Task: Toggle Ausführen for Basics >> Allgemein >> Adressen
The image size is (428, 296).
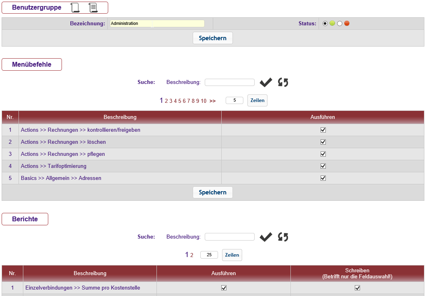Action: pos(323,178)
